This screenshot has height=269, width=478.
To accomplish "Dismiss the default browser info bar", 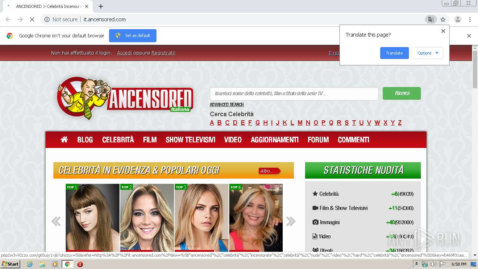I will [x=469, y=36].
